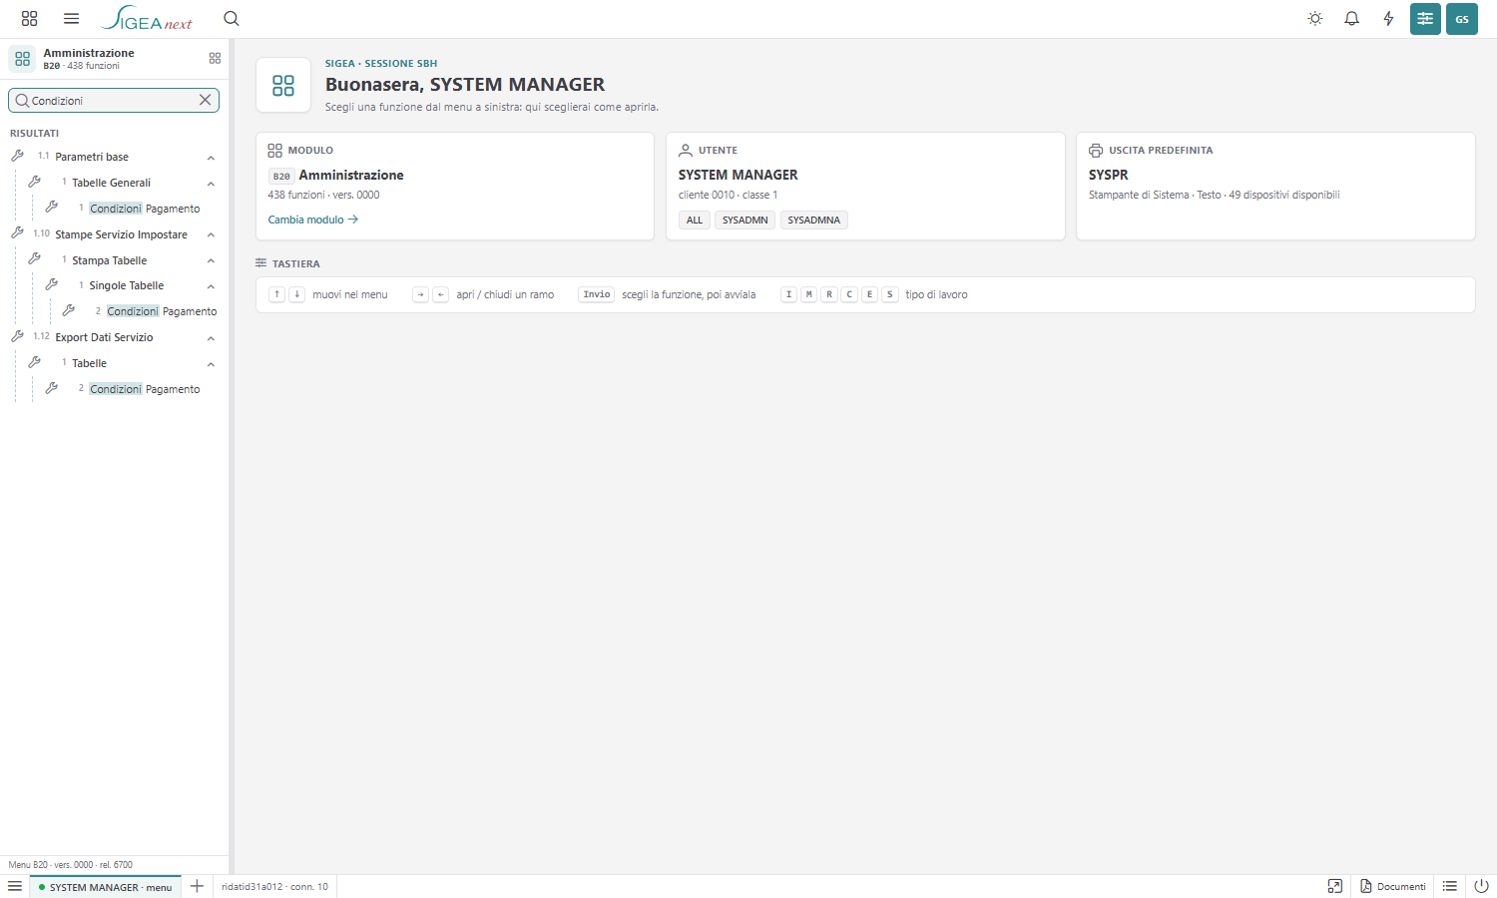Collapse Stampe Servizio Impostare branch
Screen dimensions: 1497x898
211,235
